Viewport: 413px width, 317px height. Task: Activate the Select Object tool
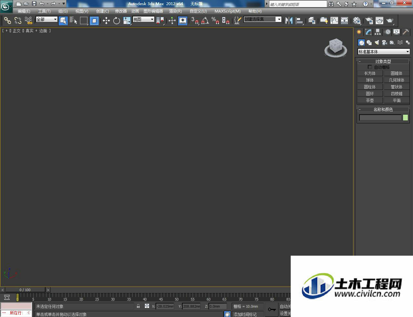[x=63, y=21]
